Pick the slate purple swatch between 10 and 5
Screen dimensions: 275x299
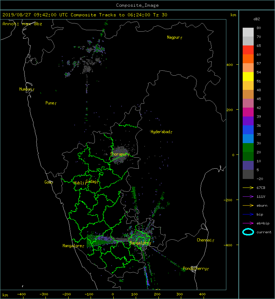[x=248, y=165]
